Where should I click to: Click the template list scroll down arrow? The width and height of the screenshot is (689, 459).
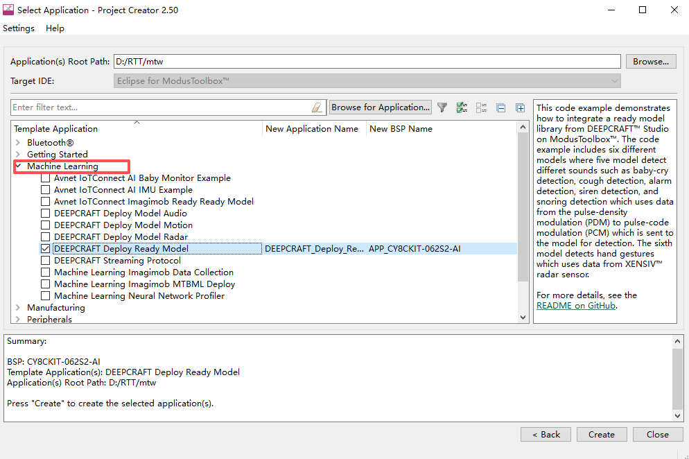tap(523, 318)
